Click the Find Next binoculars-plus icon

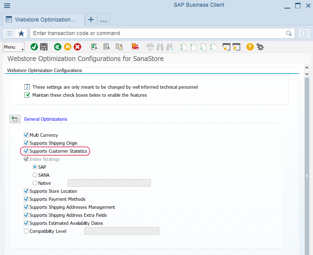pyautogui.click(x=170, y=47)
